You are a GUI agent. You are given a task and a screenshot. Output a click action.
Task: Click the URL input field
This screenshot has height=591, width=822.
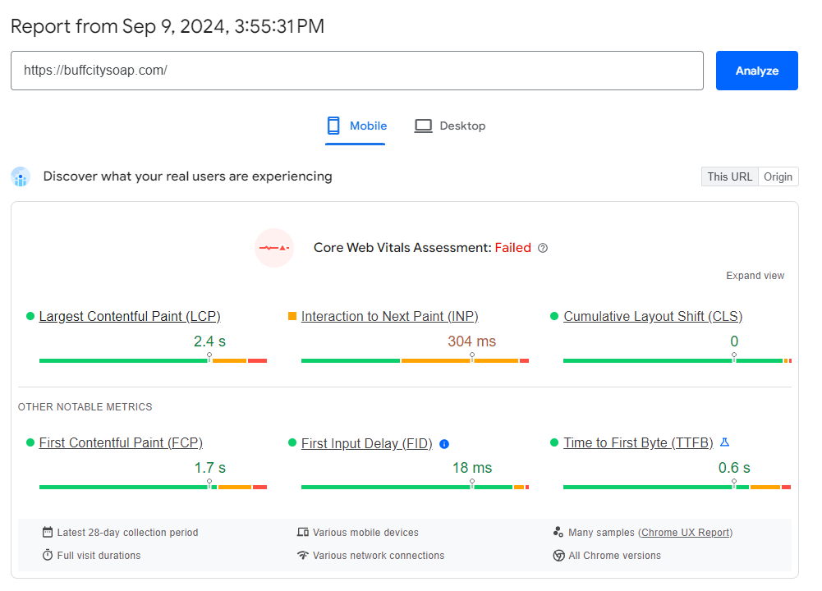pos(356,71)
